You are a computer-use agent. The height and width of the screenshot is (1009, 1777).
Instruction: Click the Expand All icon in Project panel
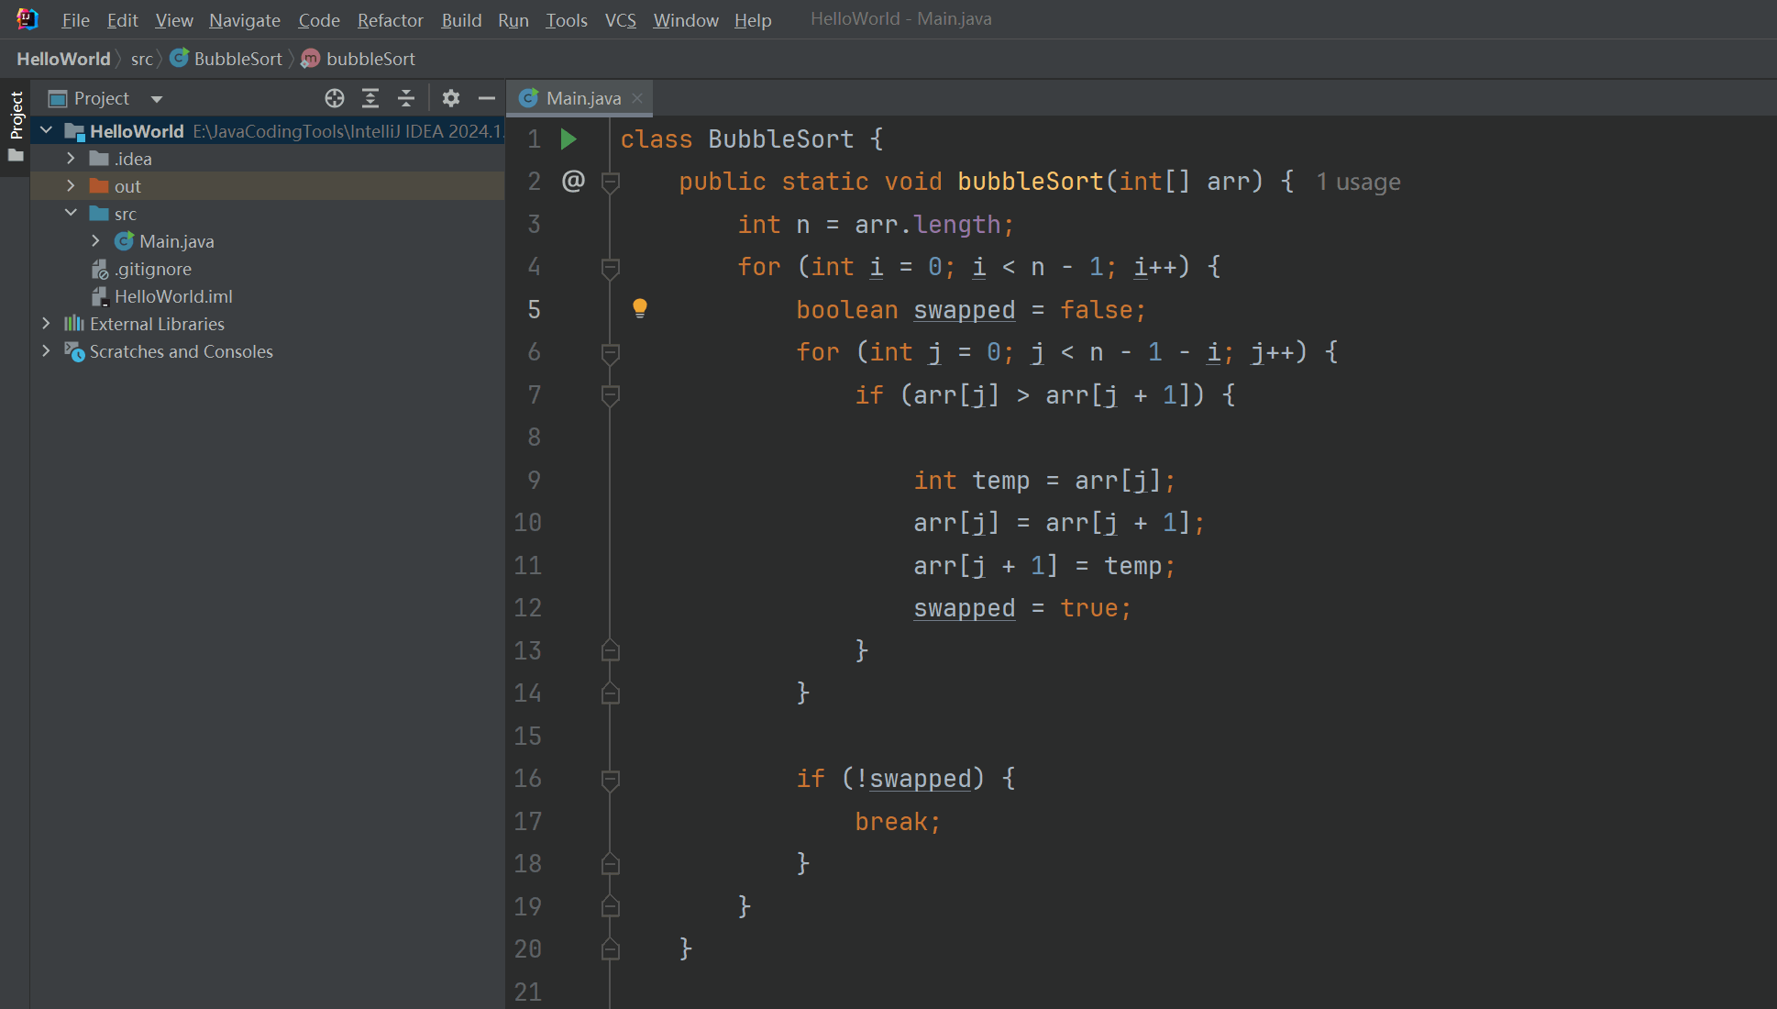370,98
